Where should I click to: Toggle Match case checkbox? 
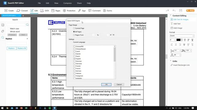point(9,28)
